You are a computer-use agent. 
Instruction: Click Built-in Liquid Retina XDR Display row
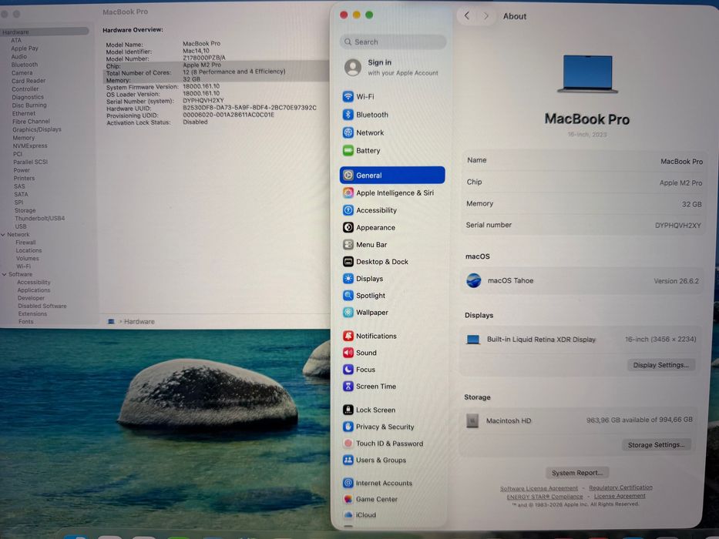(x=581, y=339)
